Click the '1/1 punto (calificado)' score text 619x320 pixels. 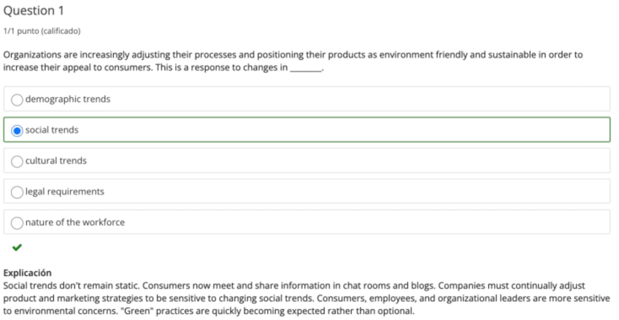(x=42, y=31)
